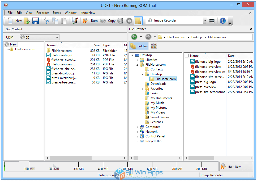
Task: Open disc info icon next to Copy
Action: tap(121, 21)
